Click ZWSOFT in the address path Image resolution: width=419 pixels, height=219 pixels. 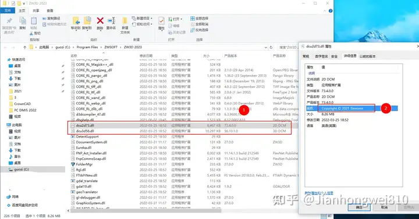click(x=111, y=47)
